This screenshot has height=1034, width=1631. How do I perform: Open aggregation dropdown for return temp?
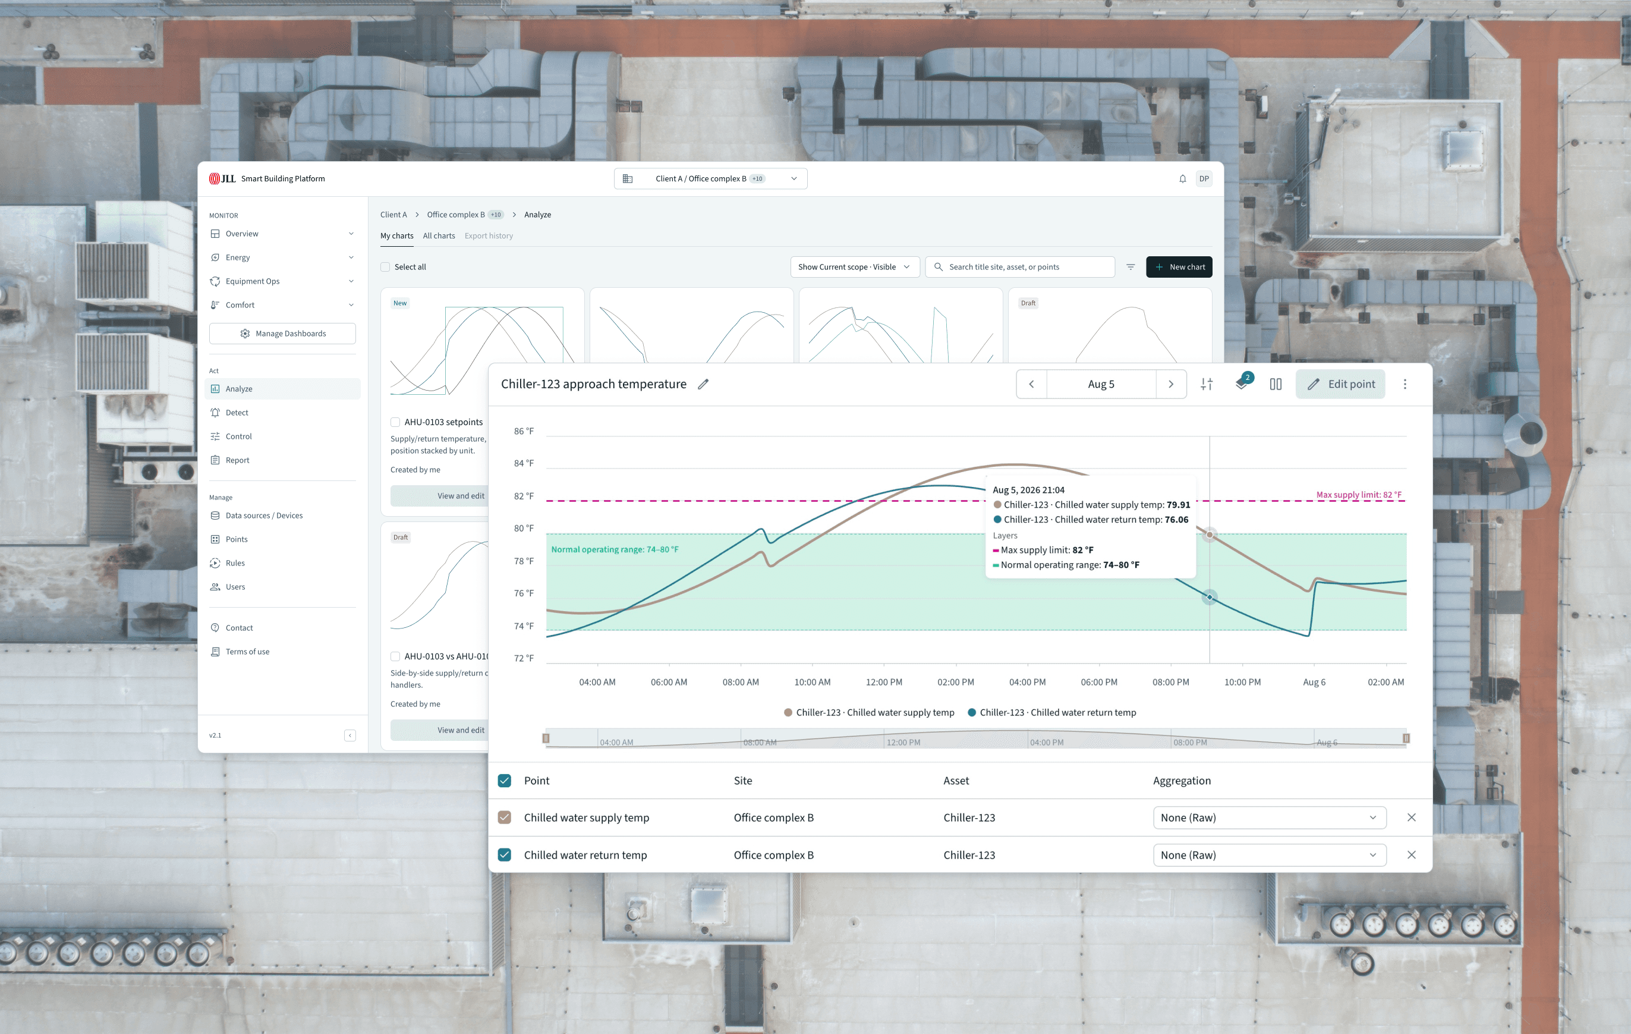point(1269,854)
